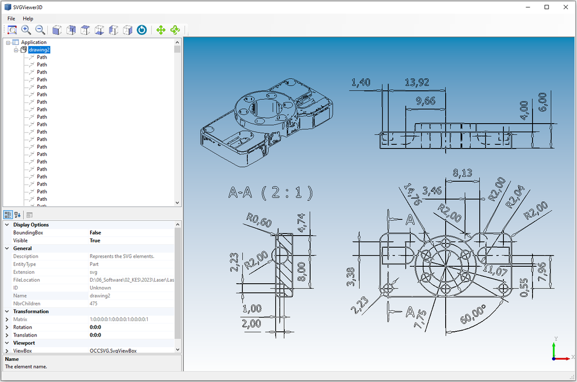Activate the green curved-arrows rotate tool

[x=175, y=30]
